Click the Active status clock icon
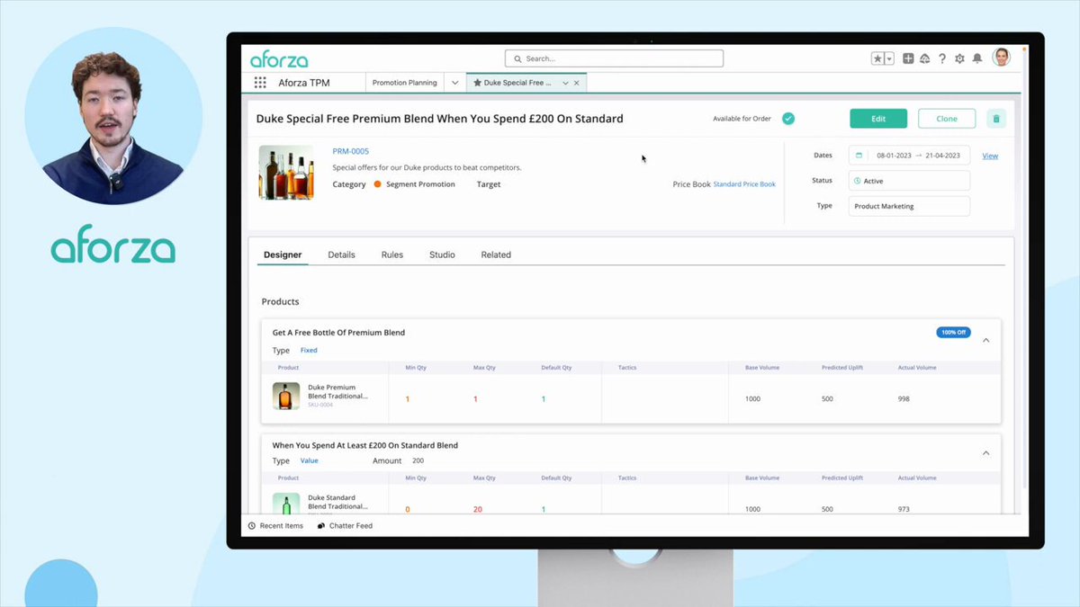 pos(858,181)
